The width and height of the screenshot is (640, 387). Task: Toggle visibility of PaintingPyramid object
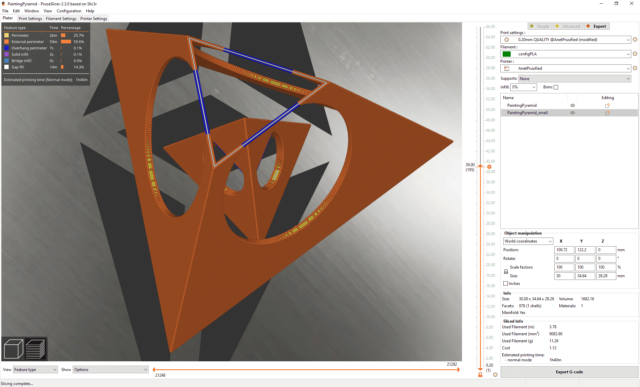(x=573, y=105)
